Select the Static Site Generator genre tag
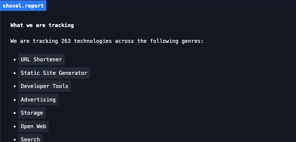This screenshot has width=296, height=142. click(x=54, y=73)
